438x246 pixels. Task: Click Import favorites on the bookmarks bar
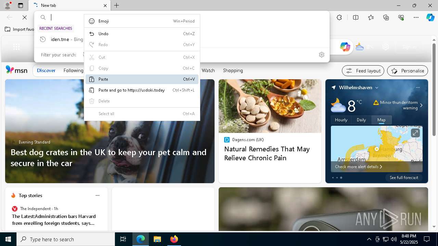(x=20, y=29)
